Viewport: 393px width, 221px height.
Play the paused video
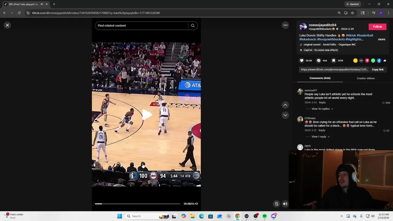click(146, 114)
